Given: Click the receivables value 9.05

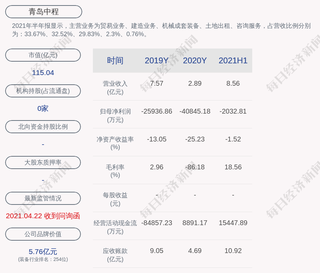Looking at the screenshot, I should [x=157, y=251].
